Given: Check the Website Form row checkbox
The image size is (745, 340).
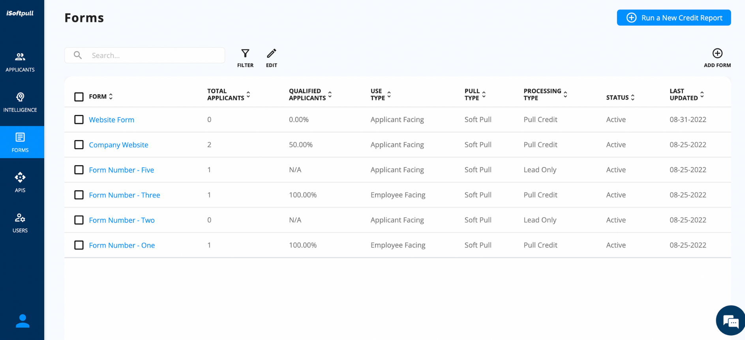Looking at the screenshot, I should [x=79, y=120].
